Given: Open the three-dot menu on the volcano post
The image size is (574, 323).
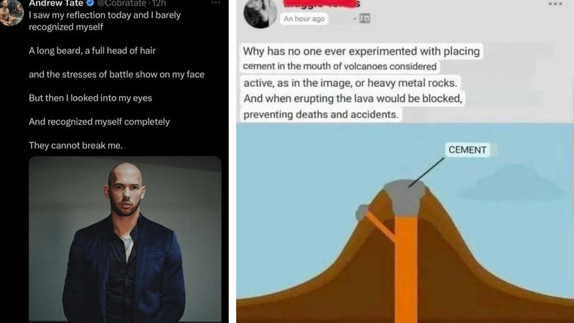Looking at the screenshot, I should tap(555, 4).
